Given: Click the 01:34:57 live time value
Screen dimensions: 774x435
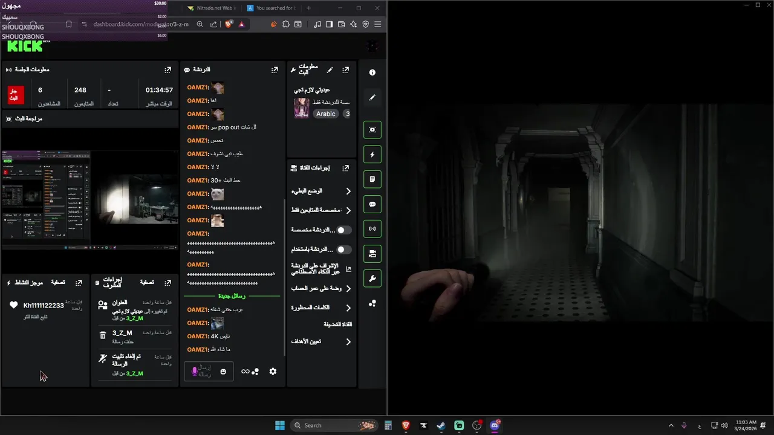Looking at the screenshot, I should point(159,90).
